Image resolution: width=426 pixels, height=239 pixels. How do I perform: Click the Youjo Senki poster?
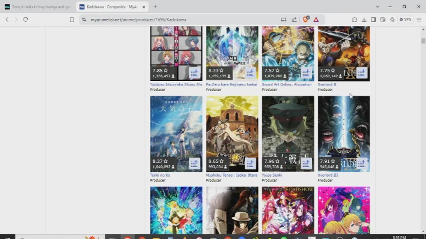click(x=288, y=134)
